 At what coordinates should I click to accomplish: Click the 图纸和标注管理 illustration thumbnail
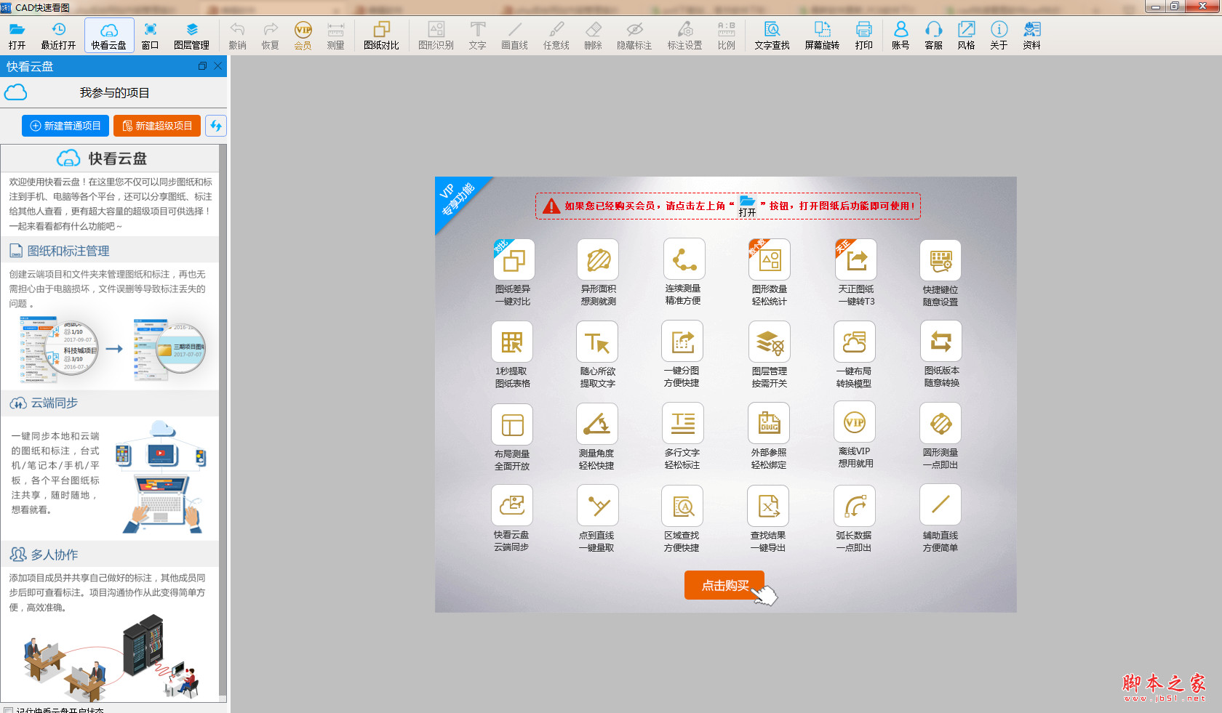[113, 350]
